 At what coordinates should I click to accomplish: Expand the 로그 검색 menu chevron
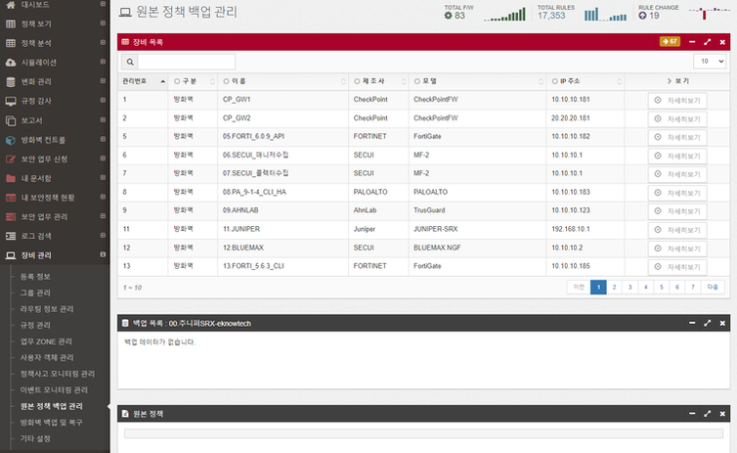[103, 235]
